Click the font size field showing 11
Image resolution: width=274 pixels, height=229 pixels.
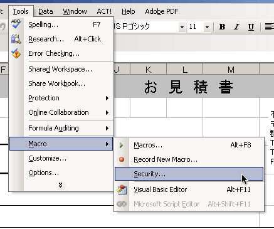coord(196,27)
